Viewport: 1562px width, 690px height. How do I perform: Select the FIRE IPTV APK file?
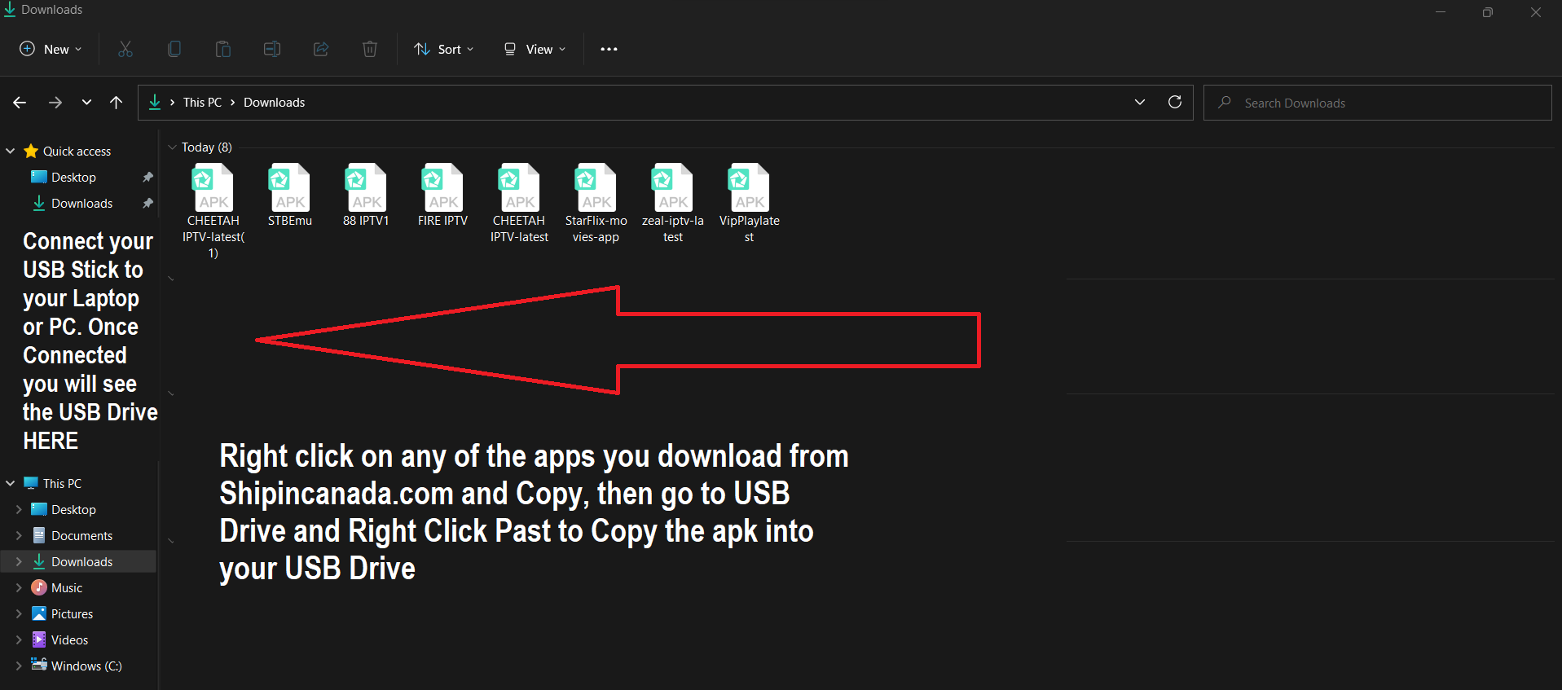[x=443, y=196]
